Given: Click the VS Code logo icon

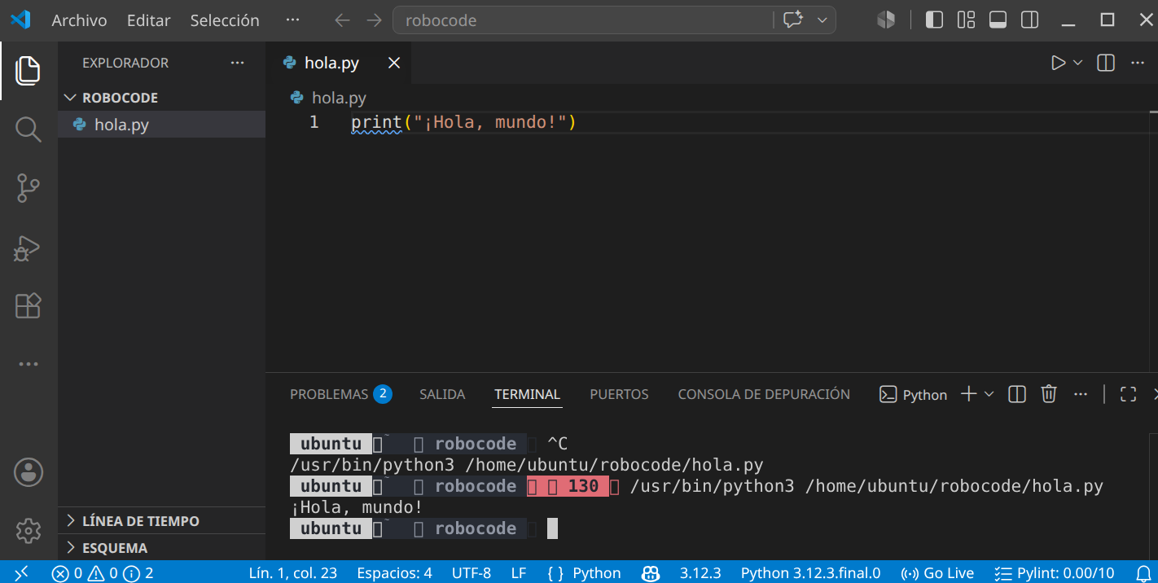Looking at the screenshot, I should (x=20, y=20).
